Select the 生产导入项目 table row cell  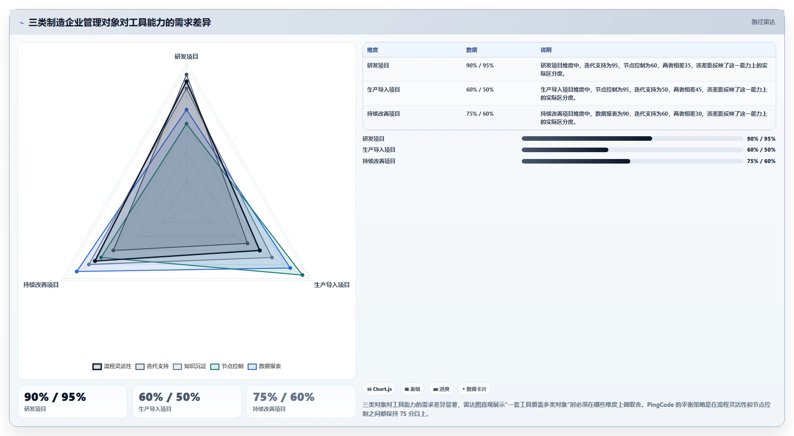(x=384, y=90)
